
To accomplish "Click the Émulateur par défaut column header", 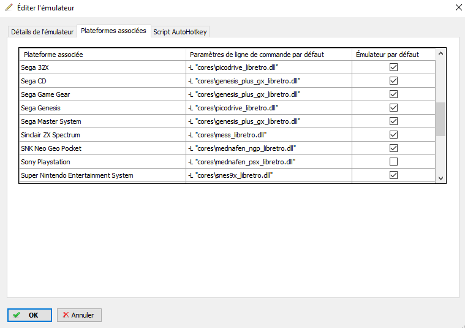I will [393, 55].
